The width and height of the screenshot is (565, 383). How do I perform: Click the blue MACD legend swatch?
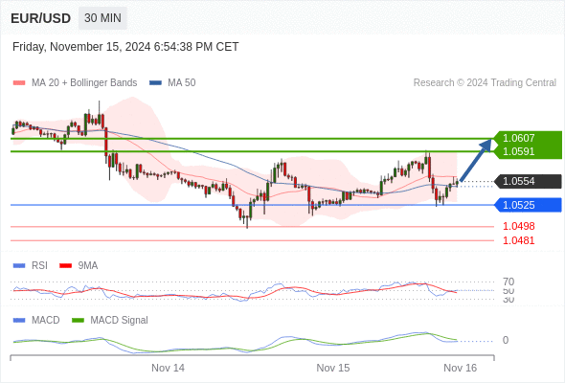(19, 321)
